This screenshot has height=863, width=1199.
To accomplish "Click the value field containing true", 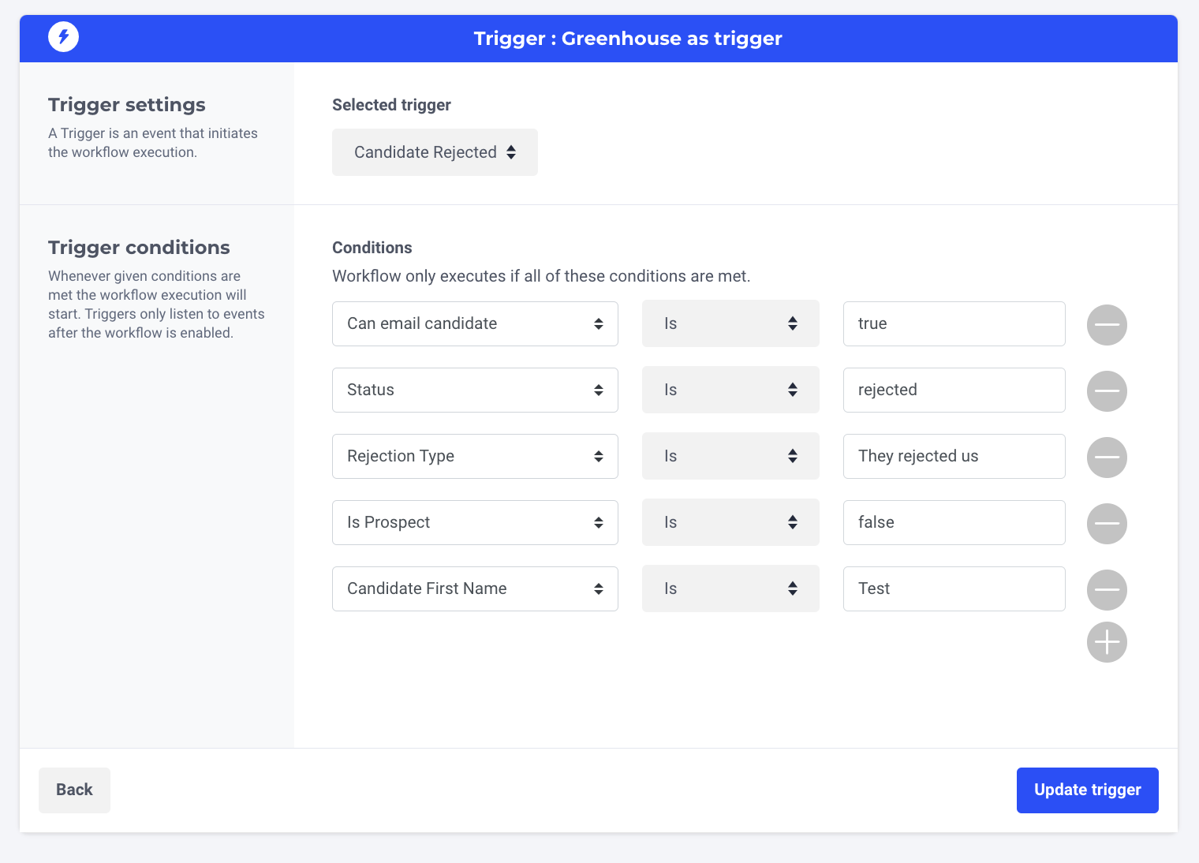I will (x=954, y=323).
